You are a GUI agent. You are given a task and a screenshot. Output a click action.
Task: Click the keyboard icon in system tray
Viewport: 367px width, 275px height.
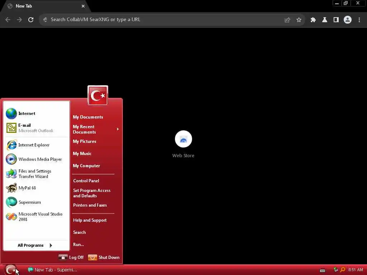pyautogui.click(x=323, y=270)
